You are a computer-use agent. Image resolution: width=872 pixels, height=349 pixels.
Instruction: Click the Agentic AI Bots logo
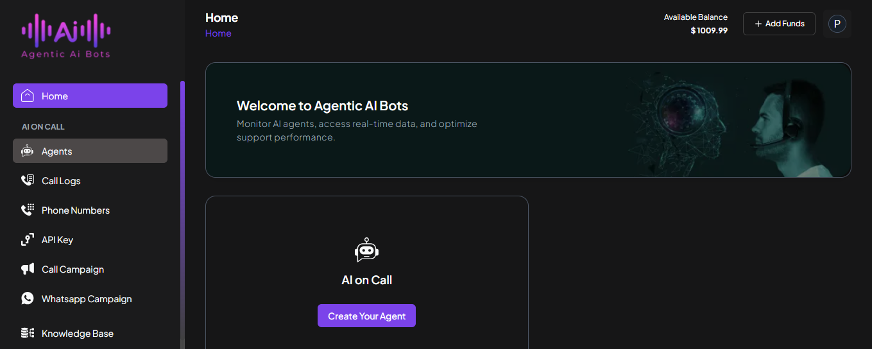click(66, 36)
